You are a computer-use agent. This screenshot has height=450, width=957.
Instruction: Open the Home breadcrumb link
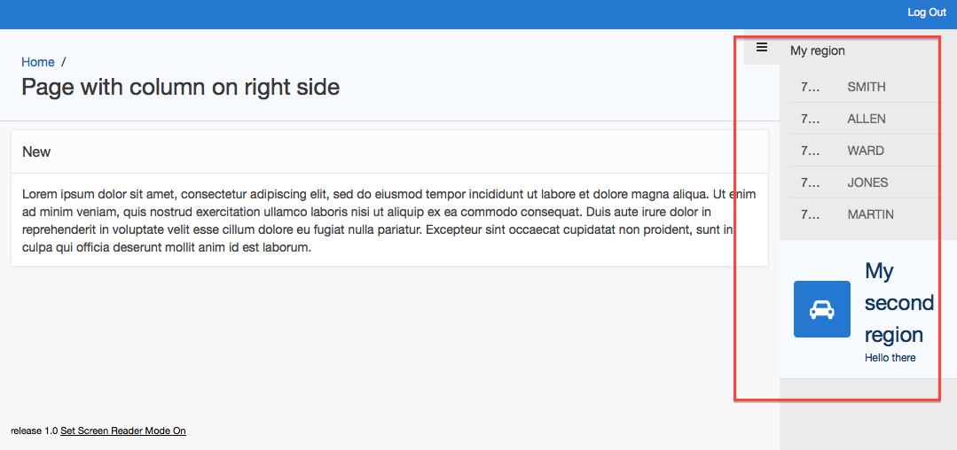[38, 62]
